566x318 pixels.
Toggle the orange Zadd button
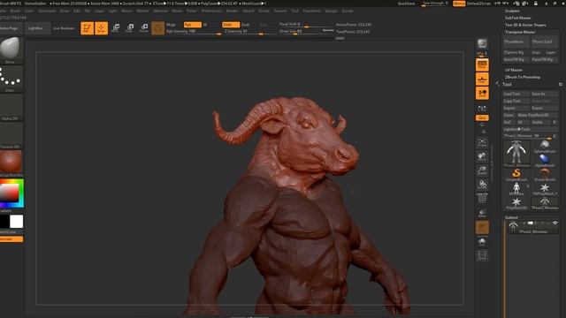pyautogui.click(x=231, y=25)
